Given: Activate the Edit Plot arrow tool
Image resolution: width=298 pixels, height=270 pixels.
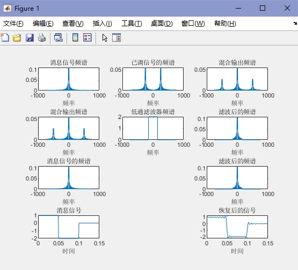Looking at the screenshot, I should [105, 37].
